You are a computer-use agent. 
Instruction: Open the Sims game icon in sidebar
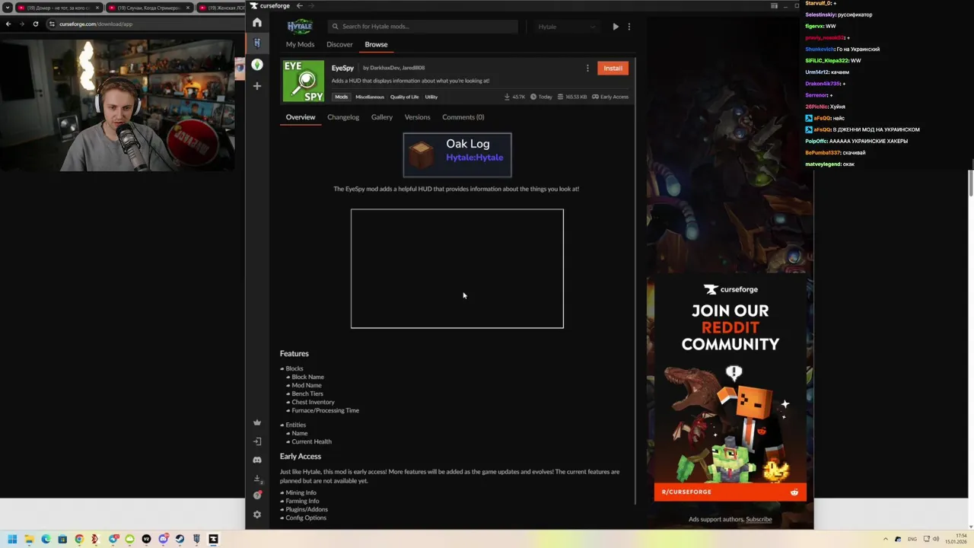point(257,65)
